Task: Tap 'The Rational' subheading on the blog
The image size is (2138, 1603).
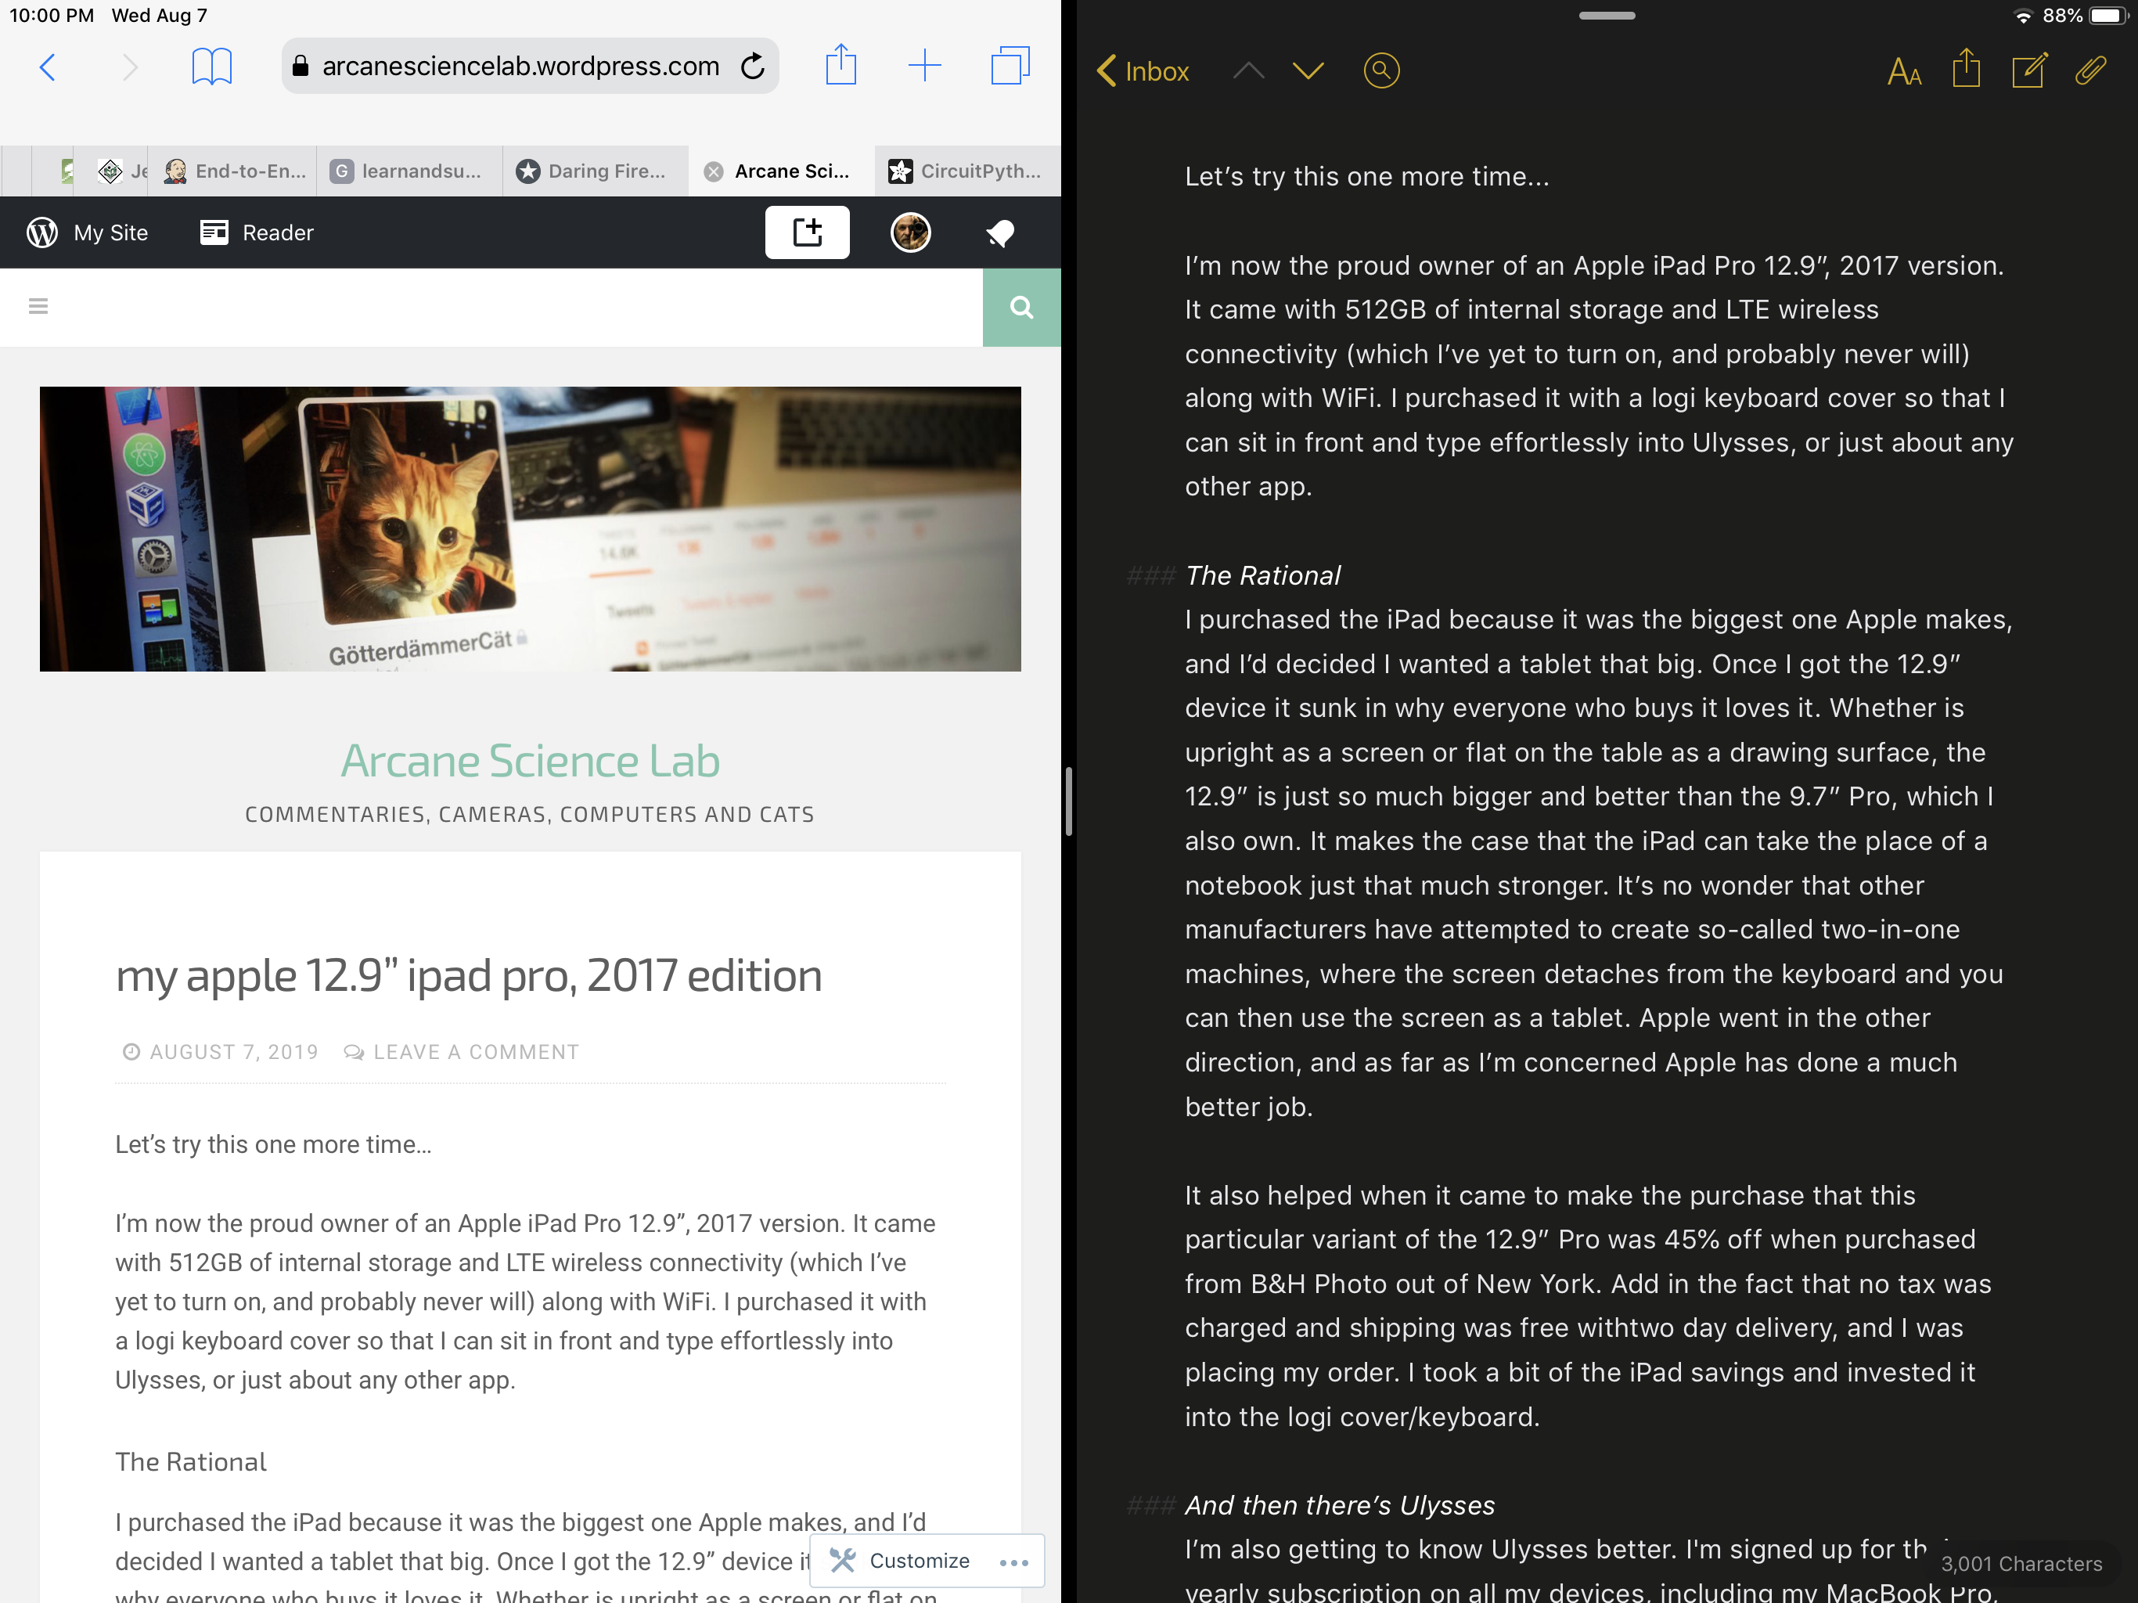Action: click(190, 1462)
